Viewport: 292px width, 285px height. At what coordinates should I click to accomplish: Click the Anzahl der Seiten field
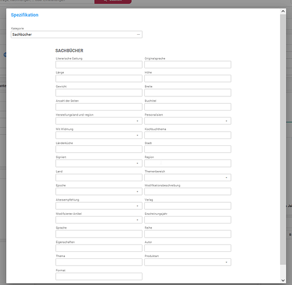(99, 107)
